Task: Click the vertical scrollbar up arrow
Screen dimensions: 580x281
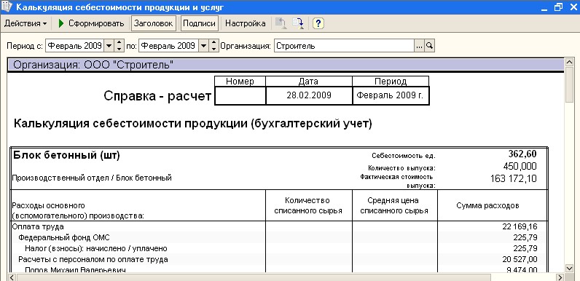Action: [570, 62]
